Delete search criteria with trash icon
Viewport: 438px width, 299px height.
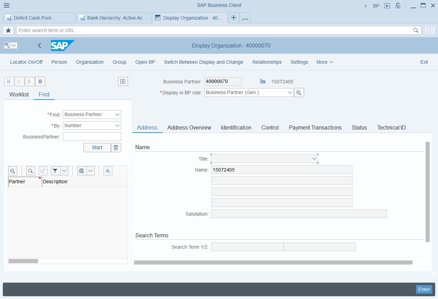tap(116, 147)
